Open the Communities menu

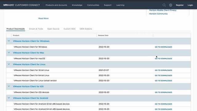(93, 5)
